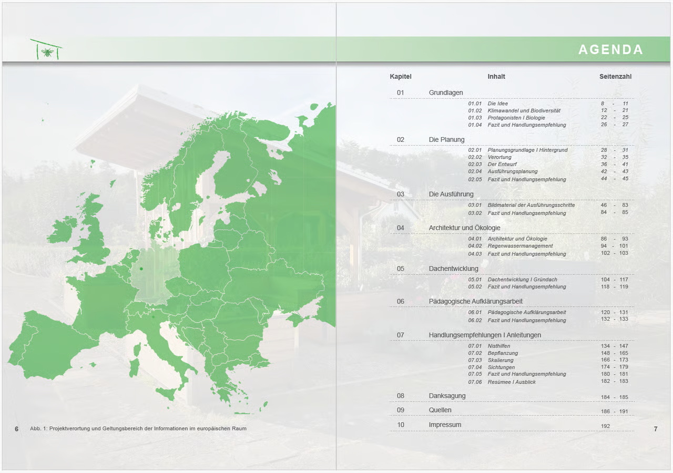The width and height of the screenshot is (673, 473).
Task: Open chapter 06 Pädagogische Aufklärungsarbeit heading
Action: point(475,302)
